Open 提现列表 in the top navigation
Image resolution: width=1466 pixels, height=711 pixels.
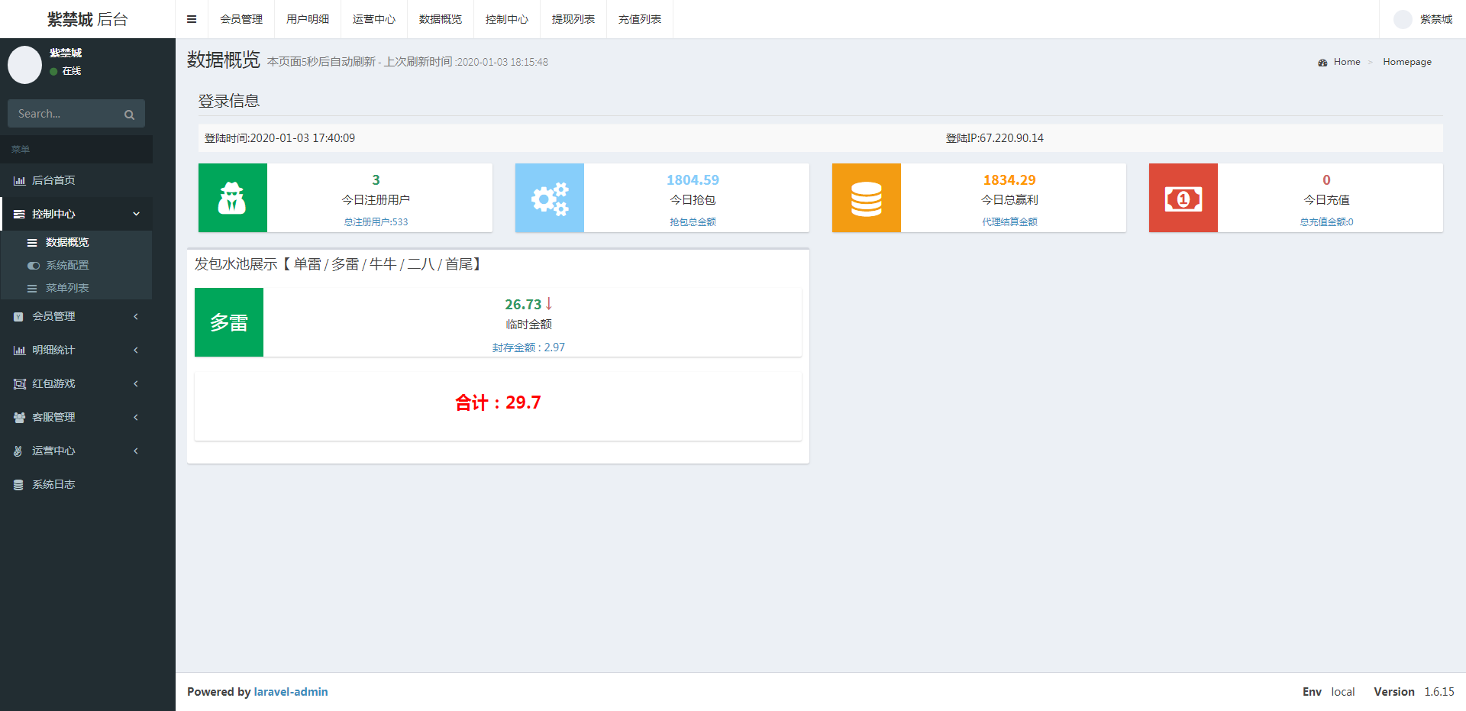coord(573,19)
